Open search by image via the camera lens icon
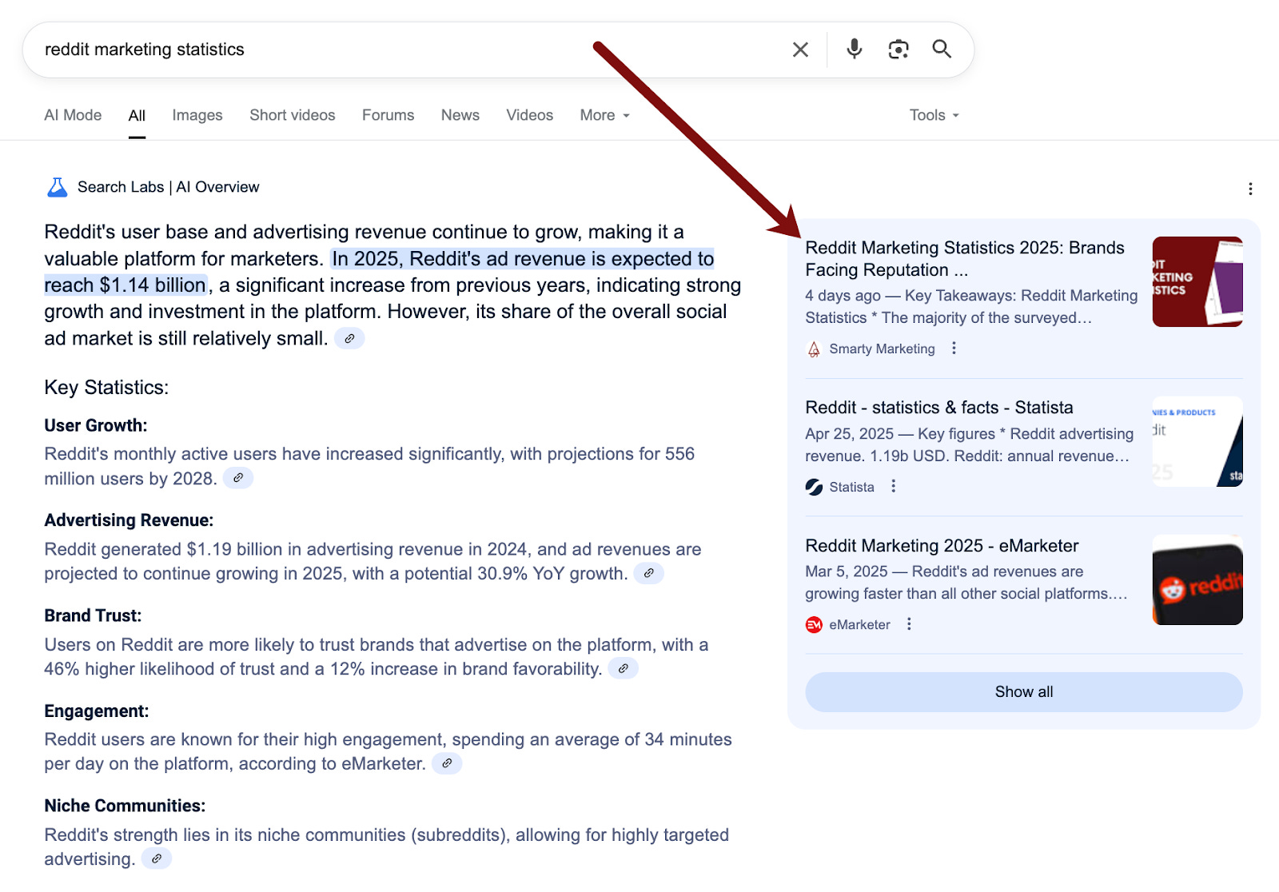The height and width of the screenshot is (892, 1279). [x=898, y=50]
